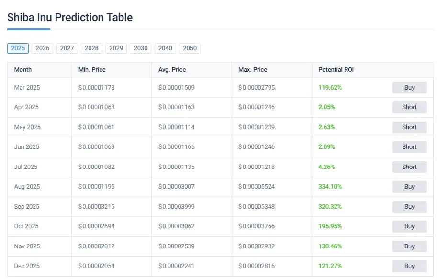The height and width of the screenshot is (280, 437).
Task: Switch to the 2026 tab
Action: click(42, 48)
